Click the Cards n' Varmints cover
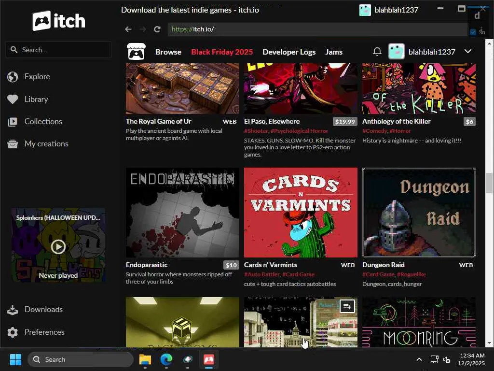Image resolution: width=494 pixels, height=371 pixels. tap(301, 213)
